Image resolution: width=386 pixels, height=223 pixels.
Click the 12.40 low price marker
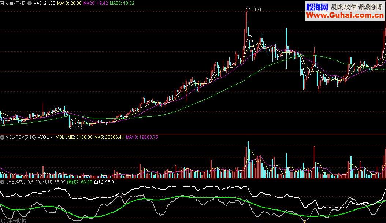tap(79, 128)
